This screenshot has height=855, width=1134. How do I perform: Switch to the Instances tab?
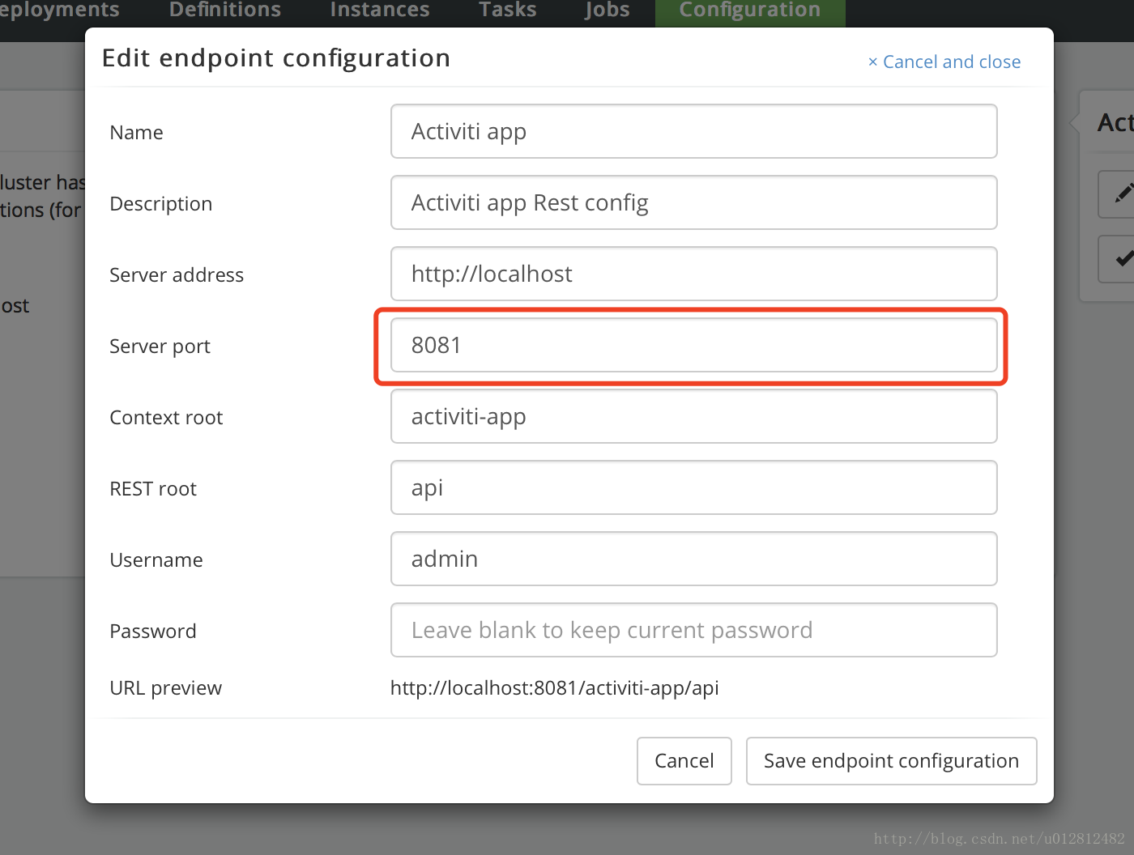[x=380, y=10]
